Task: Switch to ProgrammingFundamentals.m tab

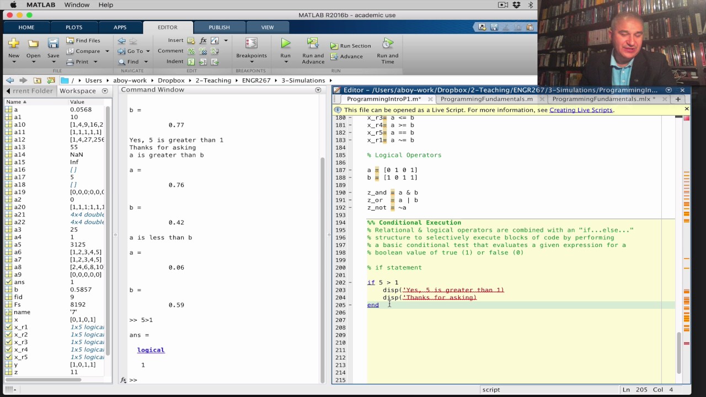Action: click(486, 99)
